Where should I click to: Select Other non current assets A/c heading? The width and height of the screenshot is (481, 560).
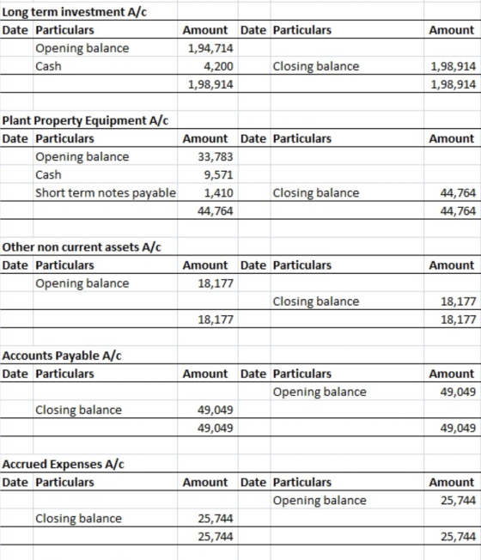point(82,247)
